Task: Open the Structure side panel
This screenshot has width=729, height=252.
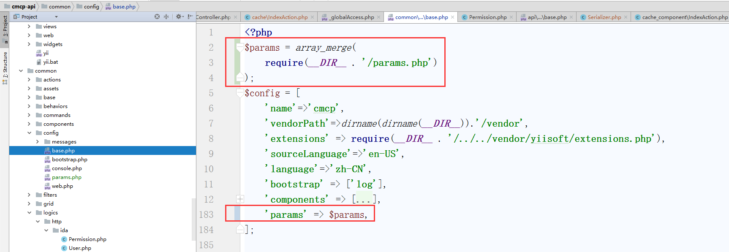Action: point(5,65)
